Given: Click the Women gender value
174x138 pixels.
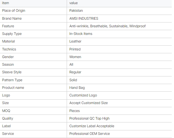Looking at the screenshot, I should coord(75,57).
